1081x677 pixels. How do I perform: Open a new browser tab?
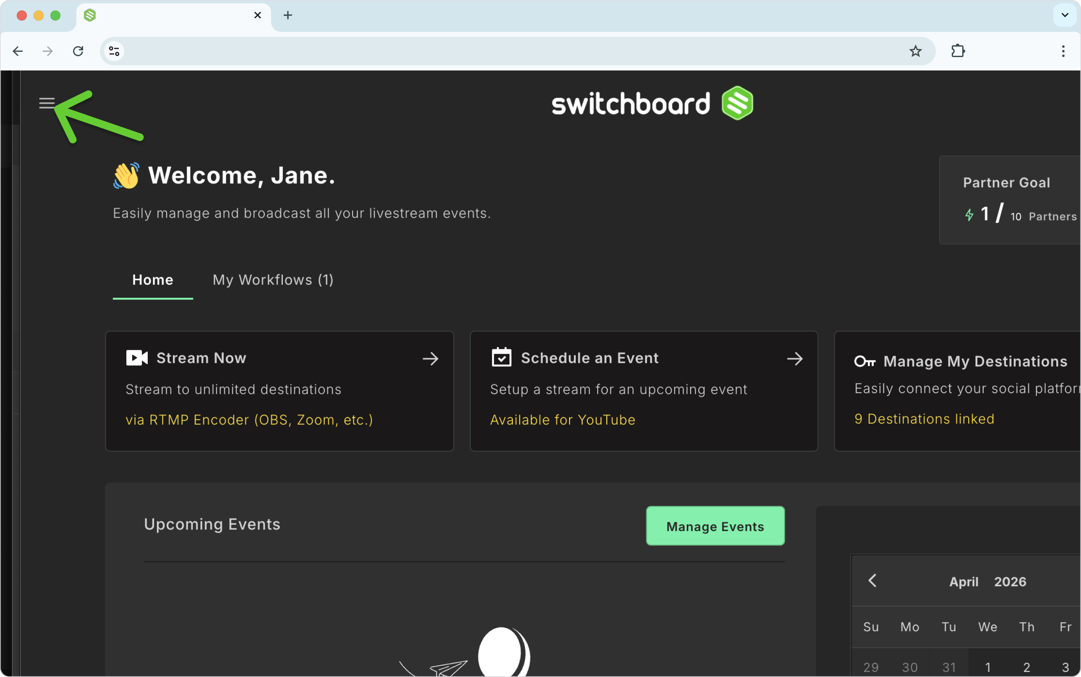pos(288,15)
